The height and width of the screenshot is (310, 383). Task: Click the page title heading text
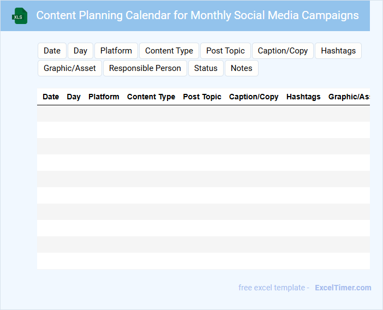click(198, 15)
